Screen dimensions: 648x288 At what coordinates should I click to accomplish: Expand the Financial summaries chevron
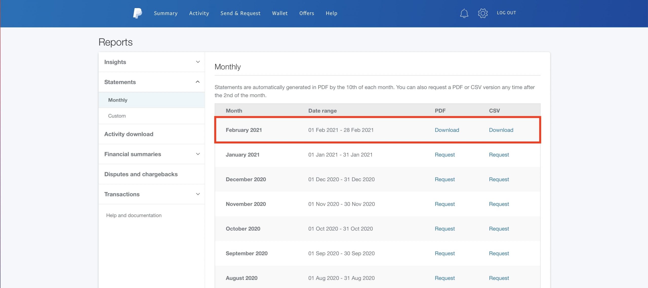tap(198, 154)
